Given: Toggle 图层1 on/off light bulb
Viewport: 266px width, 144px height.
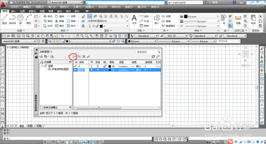Looking at the screenshot, I should tap(92, 70).
